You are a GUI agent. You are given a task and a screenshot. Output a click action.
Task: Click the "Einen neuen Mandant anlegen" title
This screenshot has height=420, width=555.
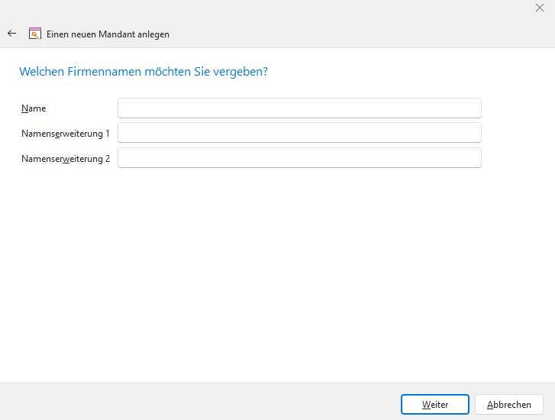(x=108, y=34)
